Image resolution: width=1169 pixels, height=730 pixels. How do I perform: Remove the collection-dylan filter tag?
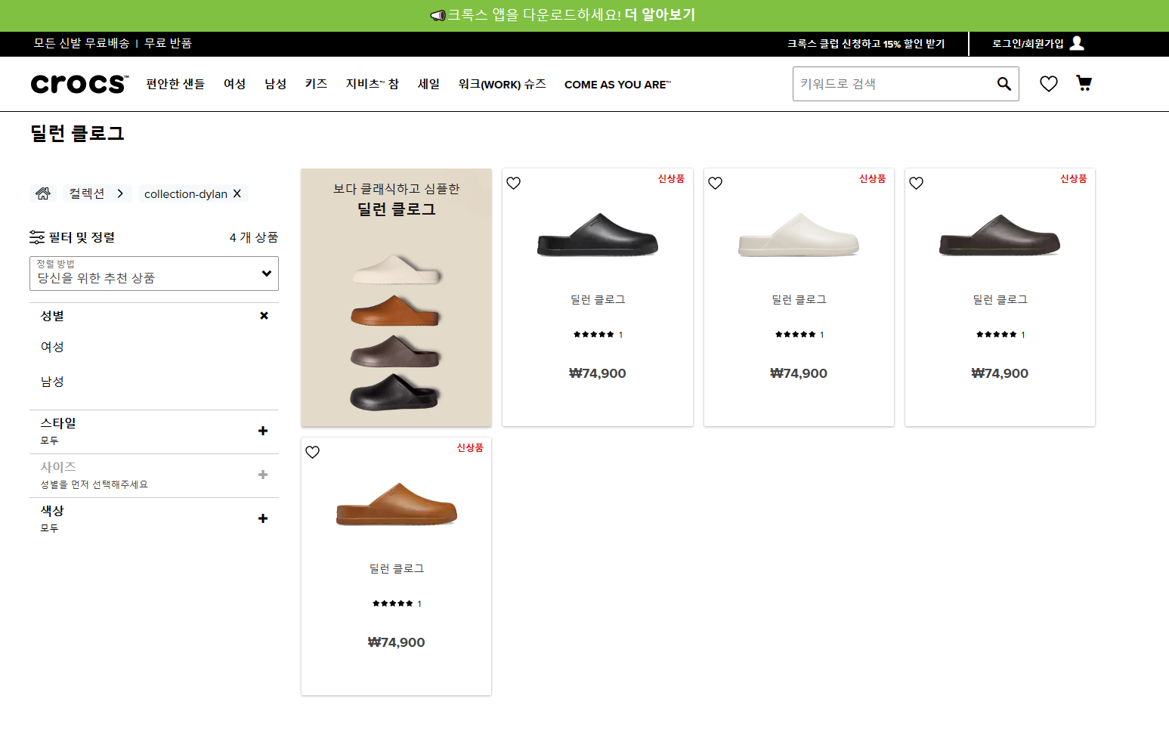point(237,193)
